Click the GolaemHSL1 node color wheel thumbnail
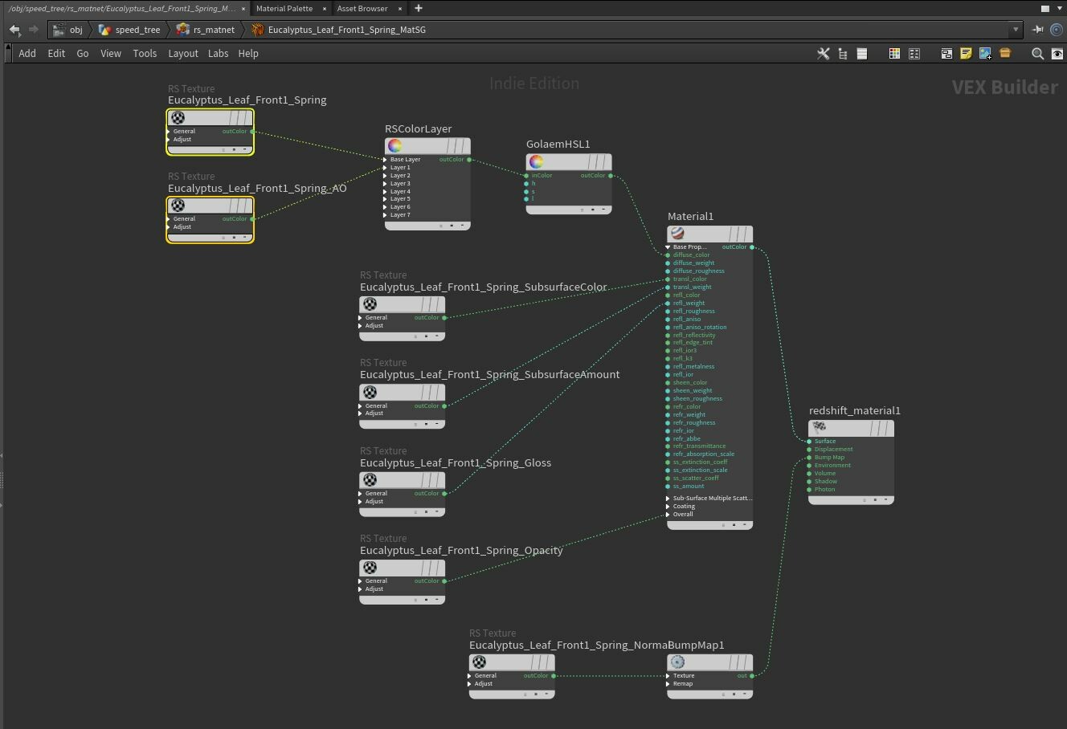 (x=537, y=161)
